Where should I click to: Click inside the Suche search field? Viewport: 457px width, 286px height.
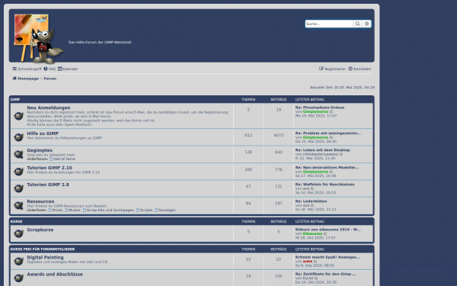[x=329, y=24]
